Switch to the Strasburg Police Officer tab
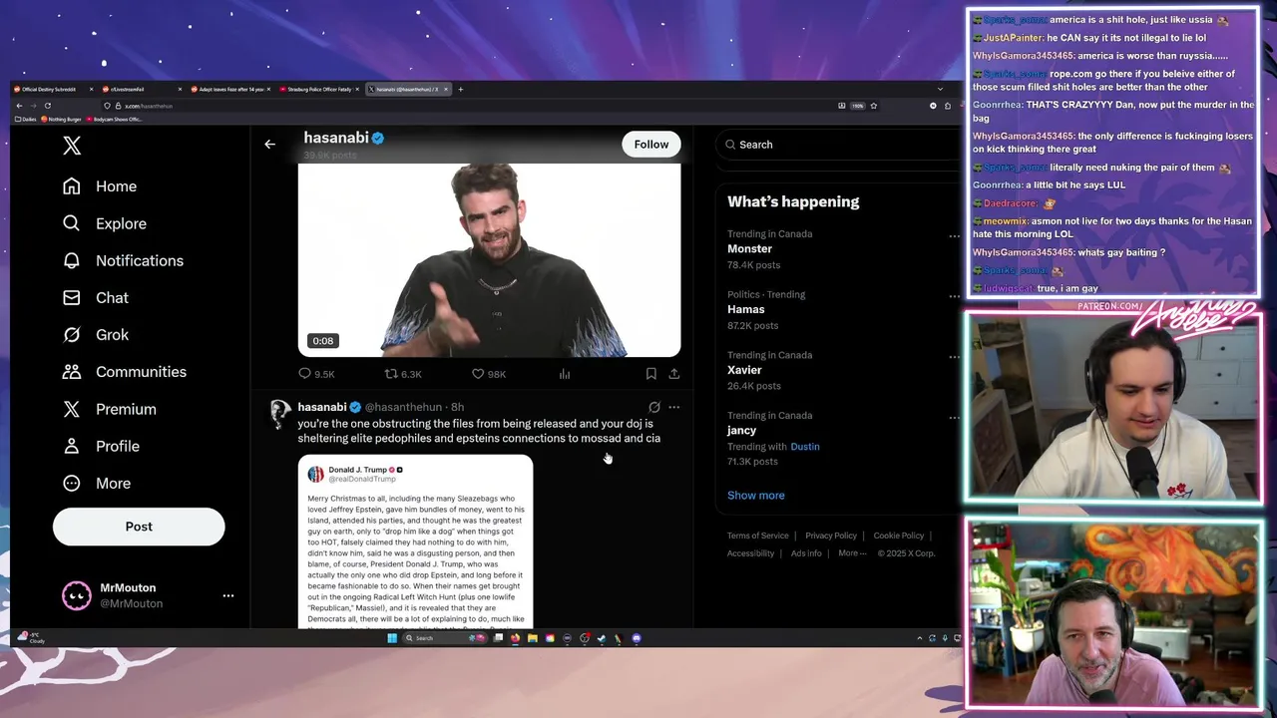The image size is (1277, 718). point(319,89)
